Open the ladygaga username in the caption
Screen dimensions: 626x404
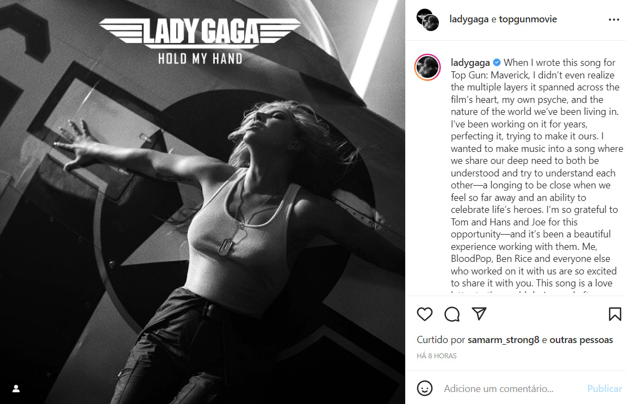470,63
